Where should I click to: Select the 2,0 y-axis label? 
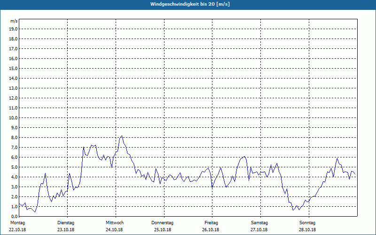tap(15, 196)
